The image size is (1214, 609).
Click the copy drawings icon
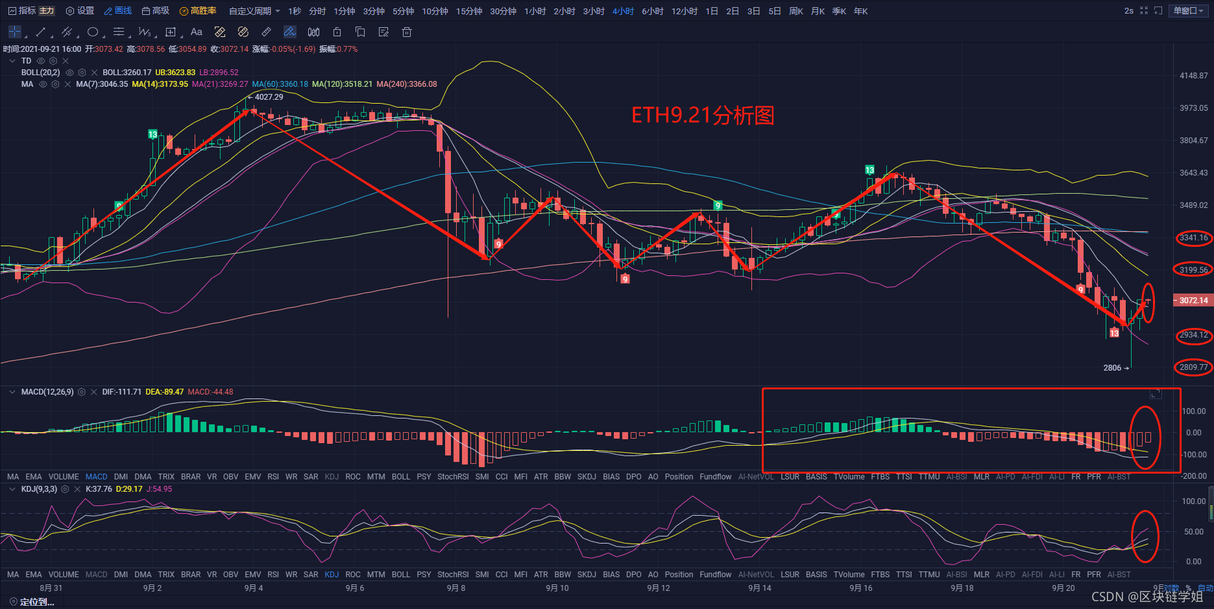[360, 32]
